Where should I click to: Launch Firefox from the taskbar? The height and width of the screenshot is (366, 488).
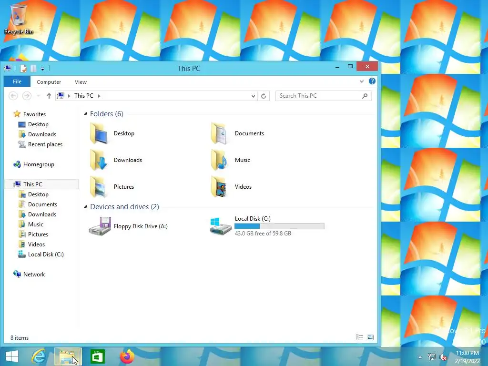tap(127, 356)
